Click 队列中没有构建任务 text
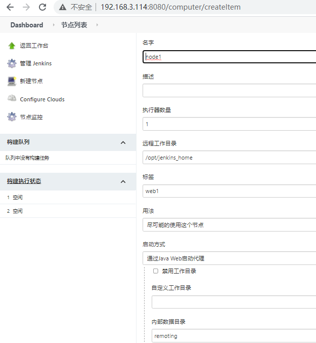 click(x=27, y=158)
